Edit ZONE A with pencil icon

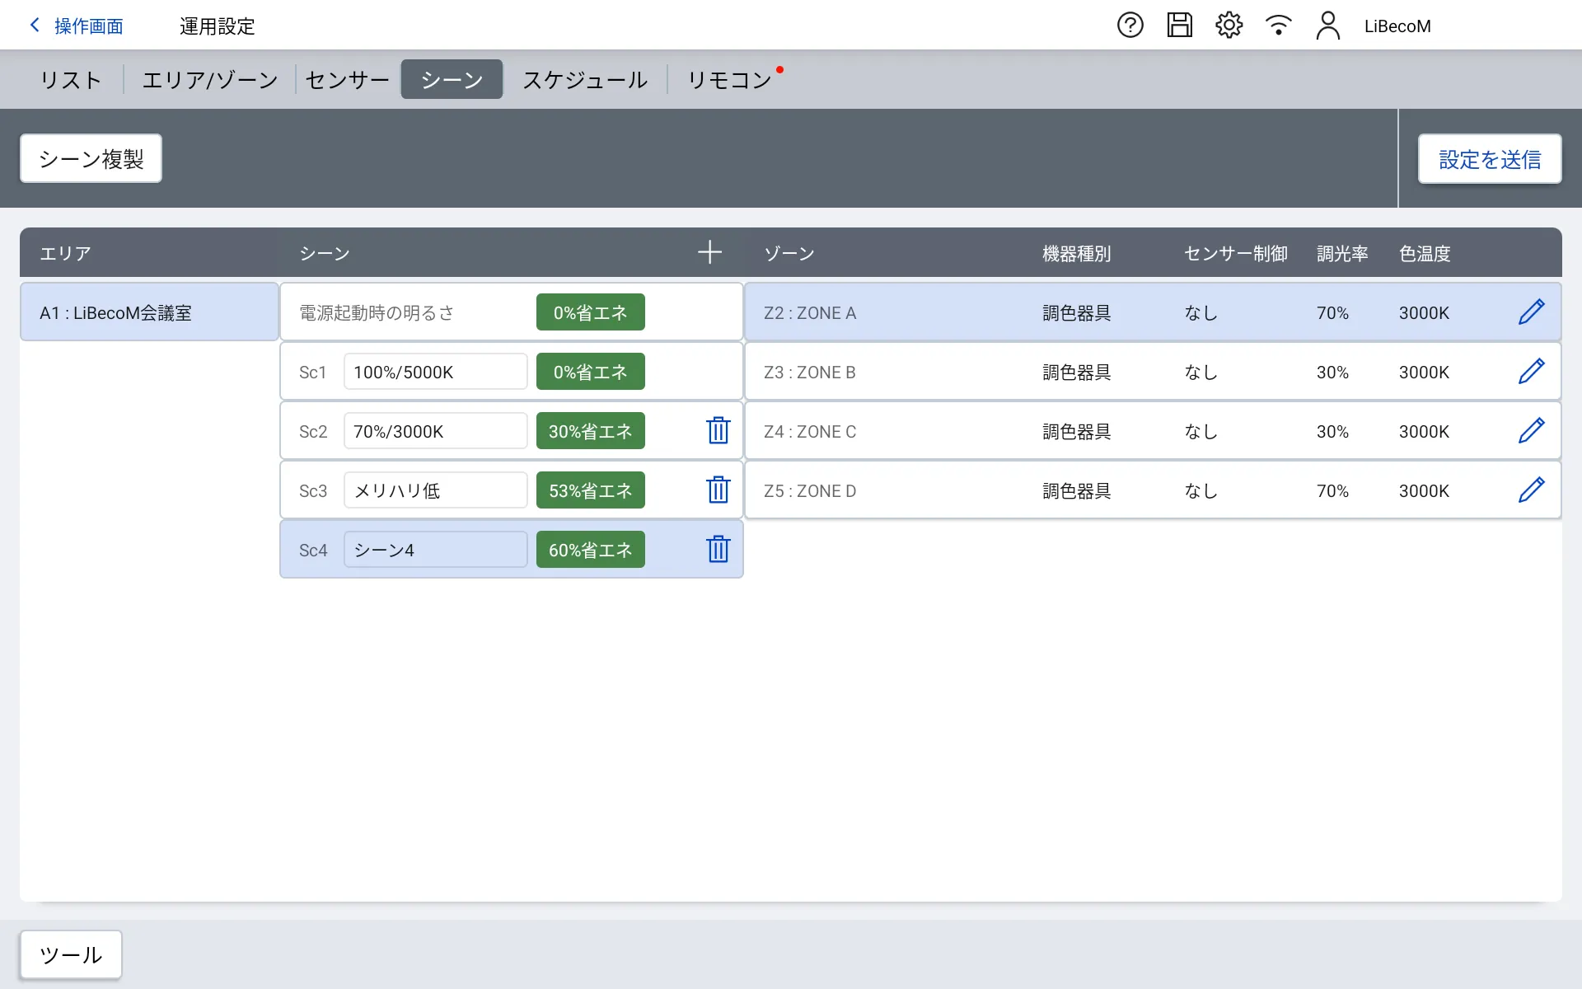coord(1531,312)
